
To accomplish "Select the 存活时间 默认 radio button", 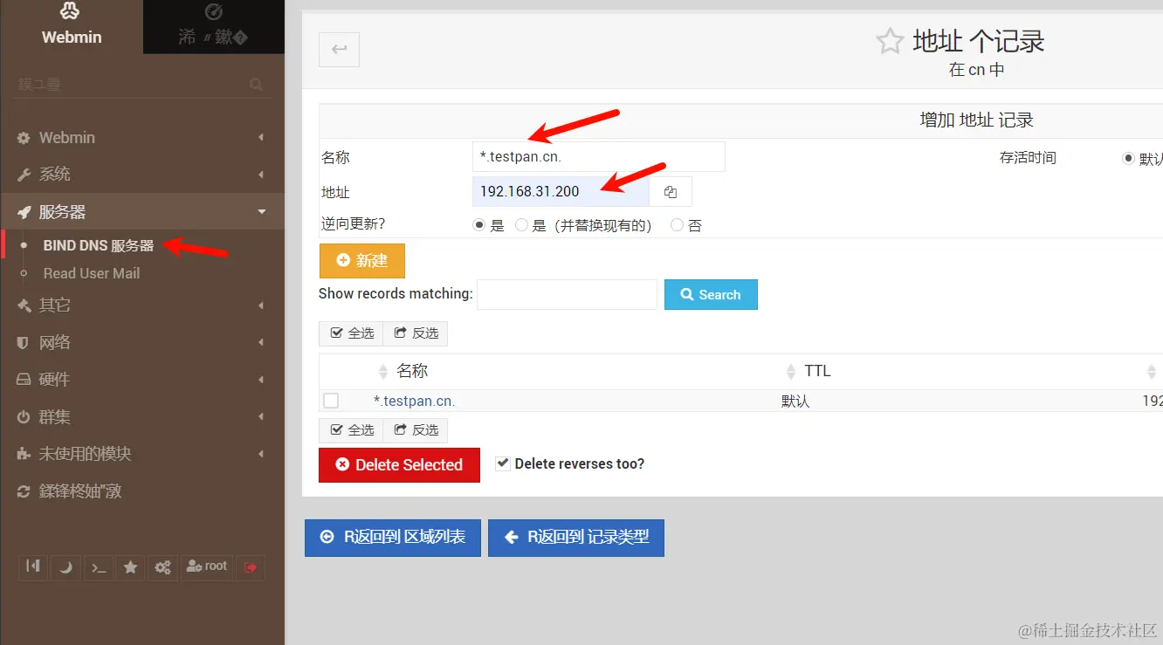I will pos(1129,159).
